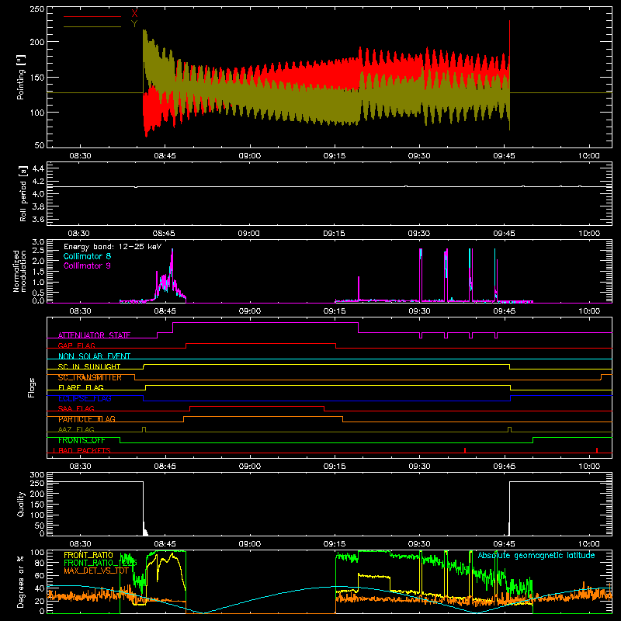Screen dimensions: 621x621
Task: Click the 80 tick in Degrees panel
Action: tap(40, 563)
